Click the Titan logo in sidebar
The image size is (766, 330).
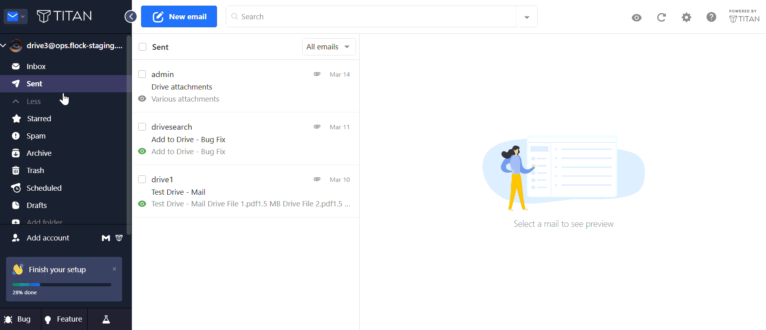[x=64, y=16]
